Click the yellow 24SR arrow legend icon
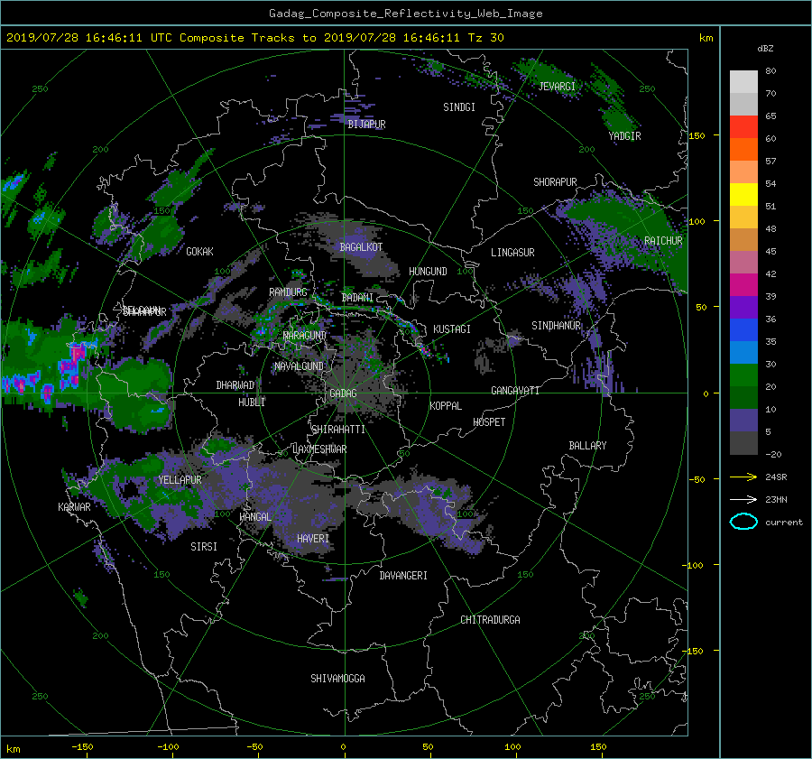The height and width of the screenshot is (759, 812). click(743, 477)
